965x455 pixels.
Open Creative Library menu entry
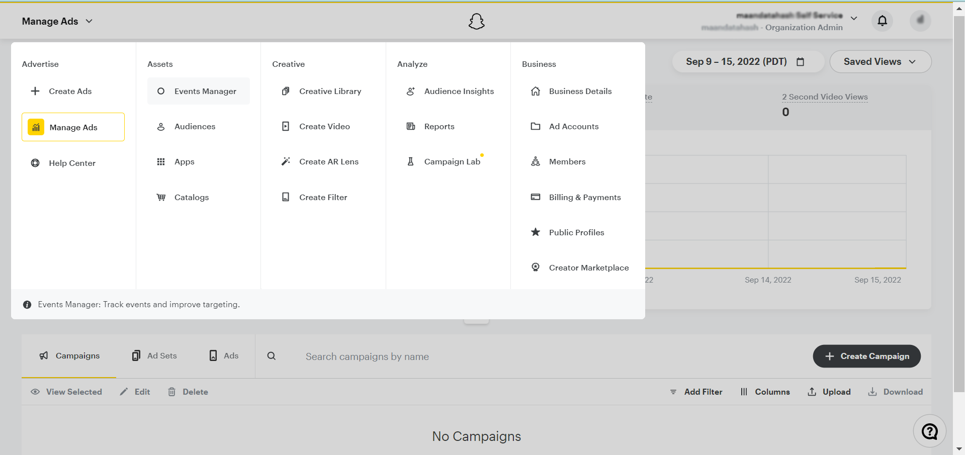[x=323, y=91]
